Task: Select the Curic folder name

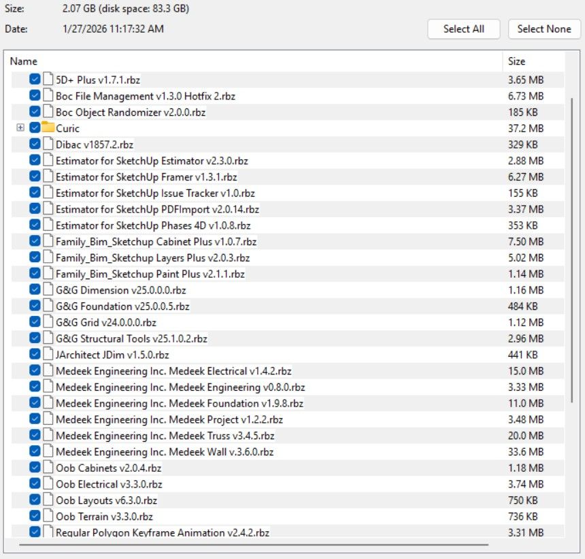Action: click(x=67, y=128)
